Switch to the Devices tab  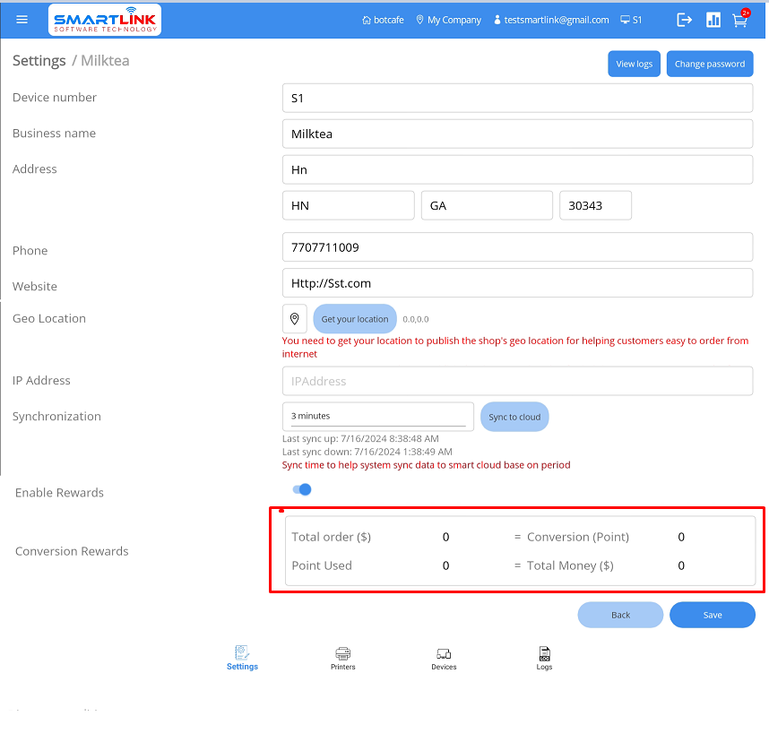pos(444,658)
